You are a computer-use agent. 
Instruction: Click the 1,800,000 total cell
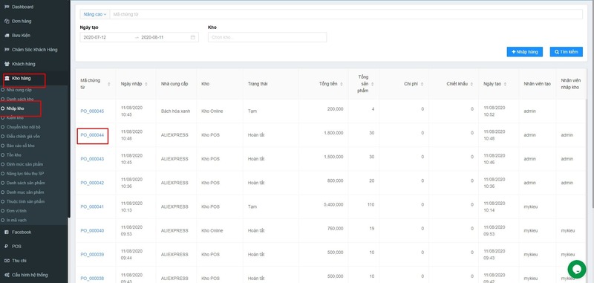coord(333,133)
